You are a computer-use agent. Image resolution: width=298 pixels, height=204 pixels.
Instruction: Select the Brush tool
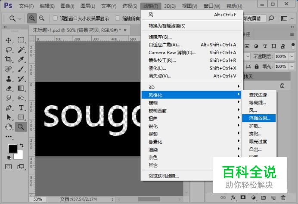point(21,69)
